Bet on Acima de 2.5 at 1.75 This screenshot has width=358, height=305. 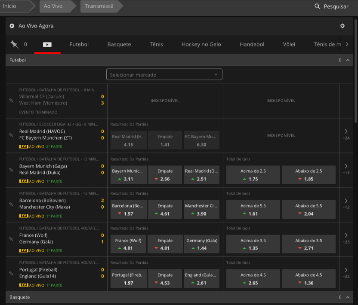[253, 175]
